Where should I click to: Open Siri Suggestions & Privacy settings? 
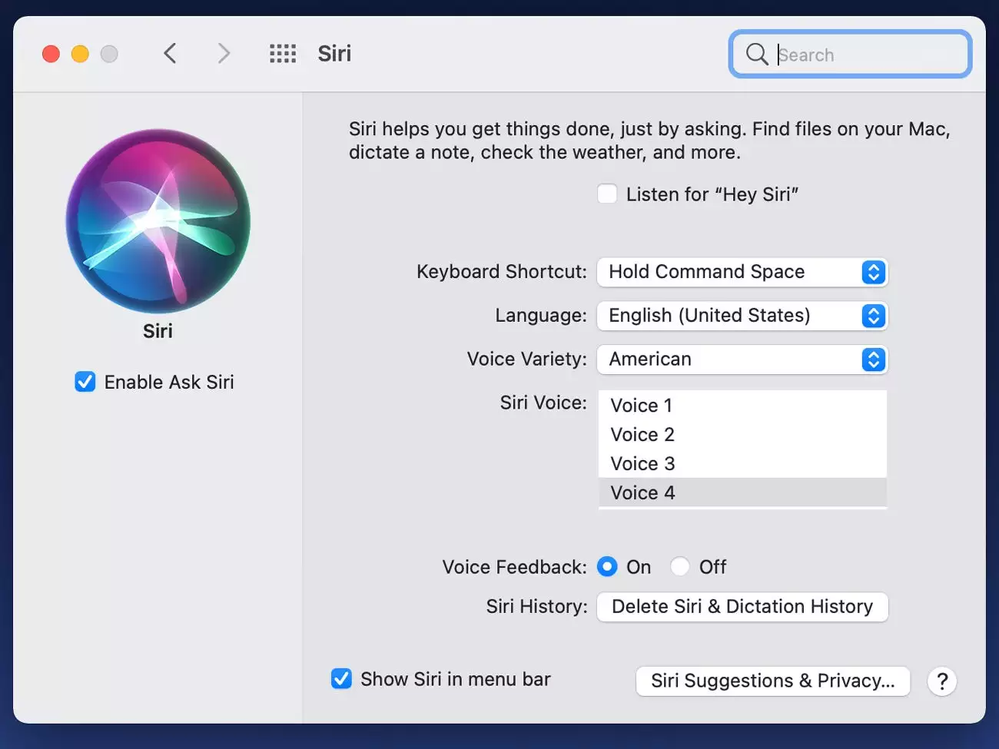772,681
